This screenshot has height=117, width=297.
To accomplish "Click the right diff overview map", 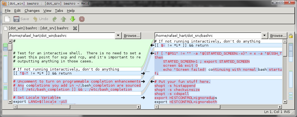I will pos(291,71).
